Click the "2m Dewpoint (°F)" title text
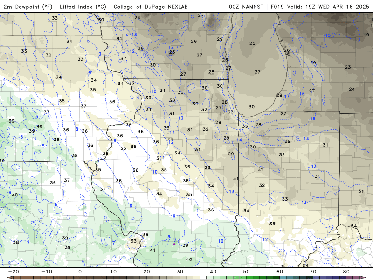 click(x=28, y=7)
